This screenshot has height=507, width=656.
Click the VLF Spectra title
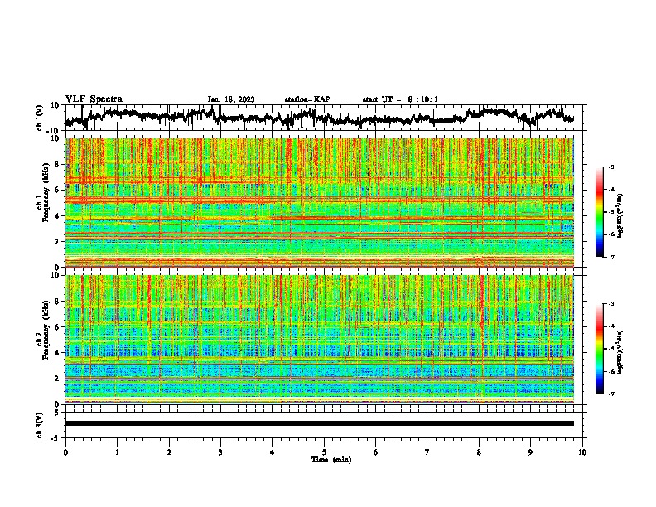click(94, 99)
